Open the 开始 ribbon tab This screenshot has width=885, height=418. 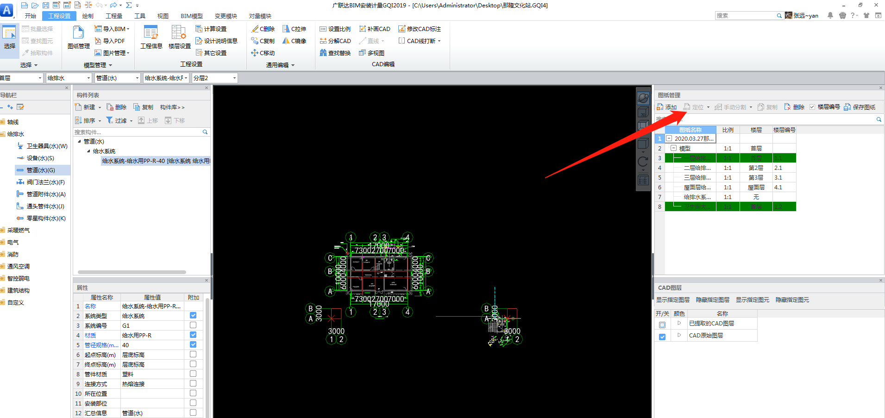31,16
